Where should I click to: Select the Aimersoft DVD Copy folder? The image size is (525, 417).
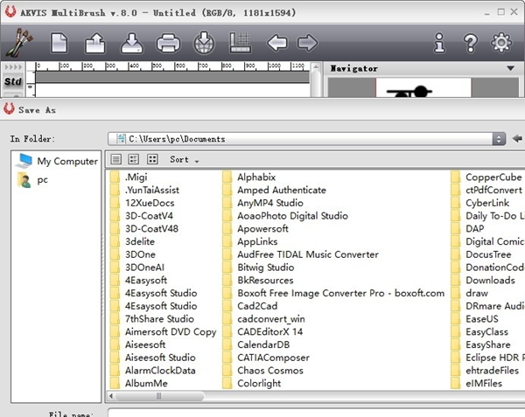pyautogui.click(x=164, y=331)
